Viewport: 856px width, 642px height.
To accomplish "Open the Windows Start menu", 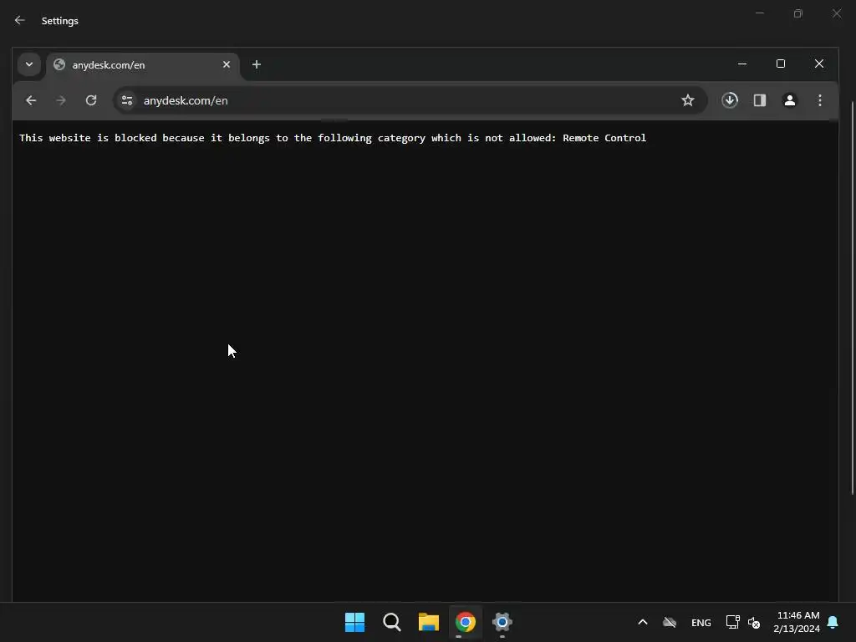I will click(354, 622).
